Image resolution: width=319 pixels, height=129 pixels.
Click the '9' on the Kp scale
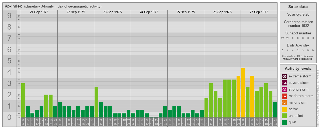click(x=9, y=16)
